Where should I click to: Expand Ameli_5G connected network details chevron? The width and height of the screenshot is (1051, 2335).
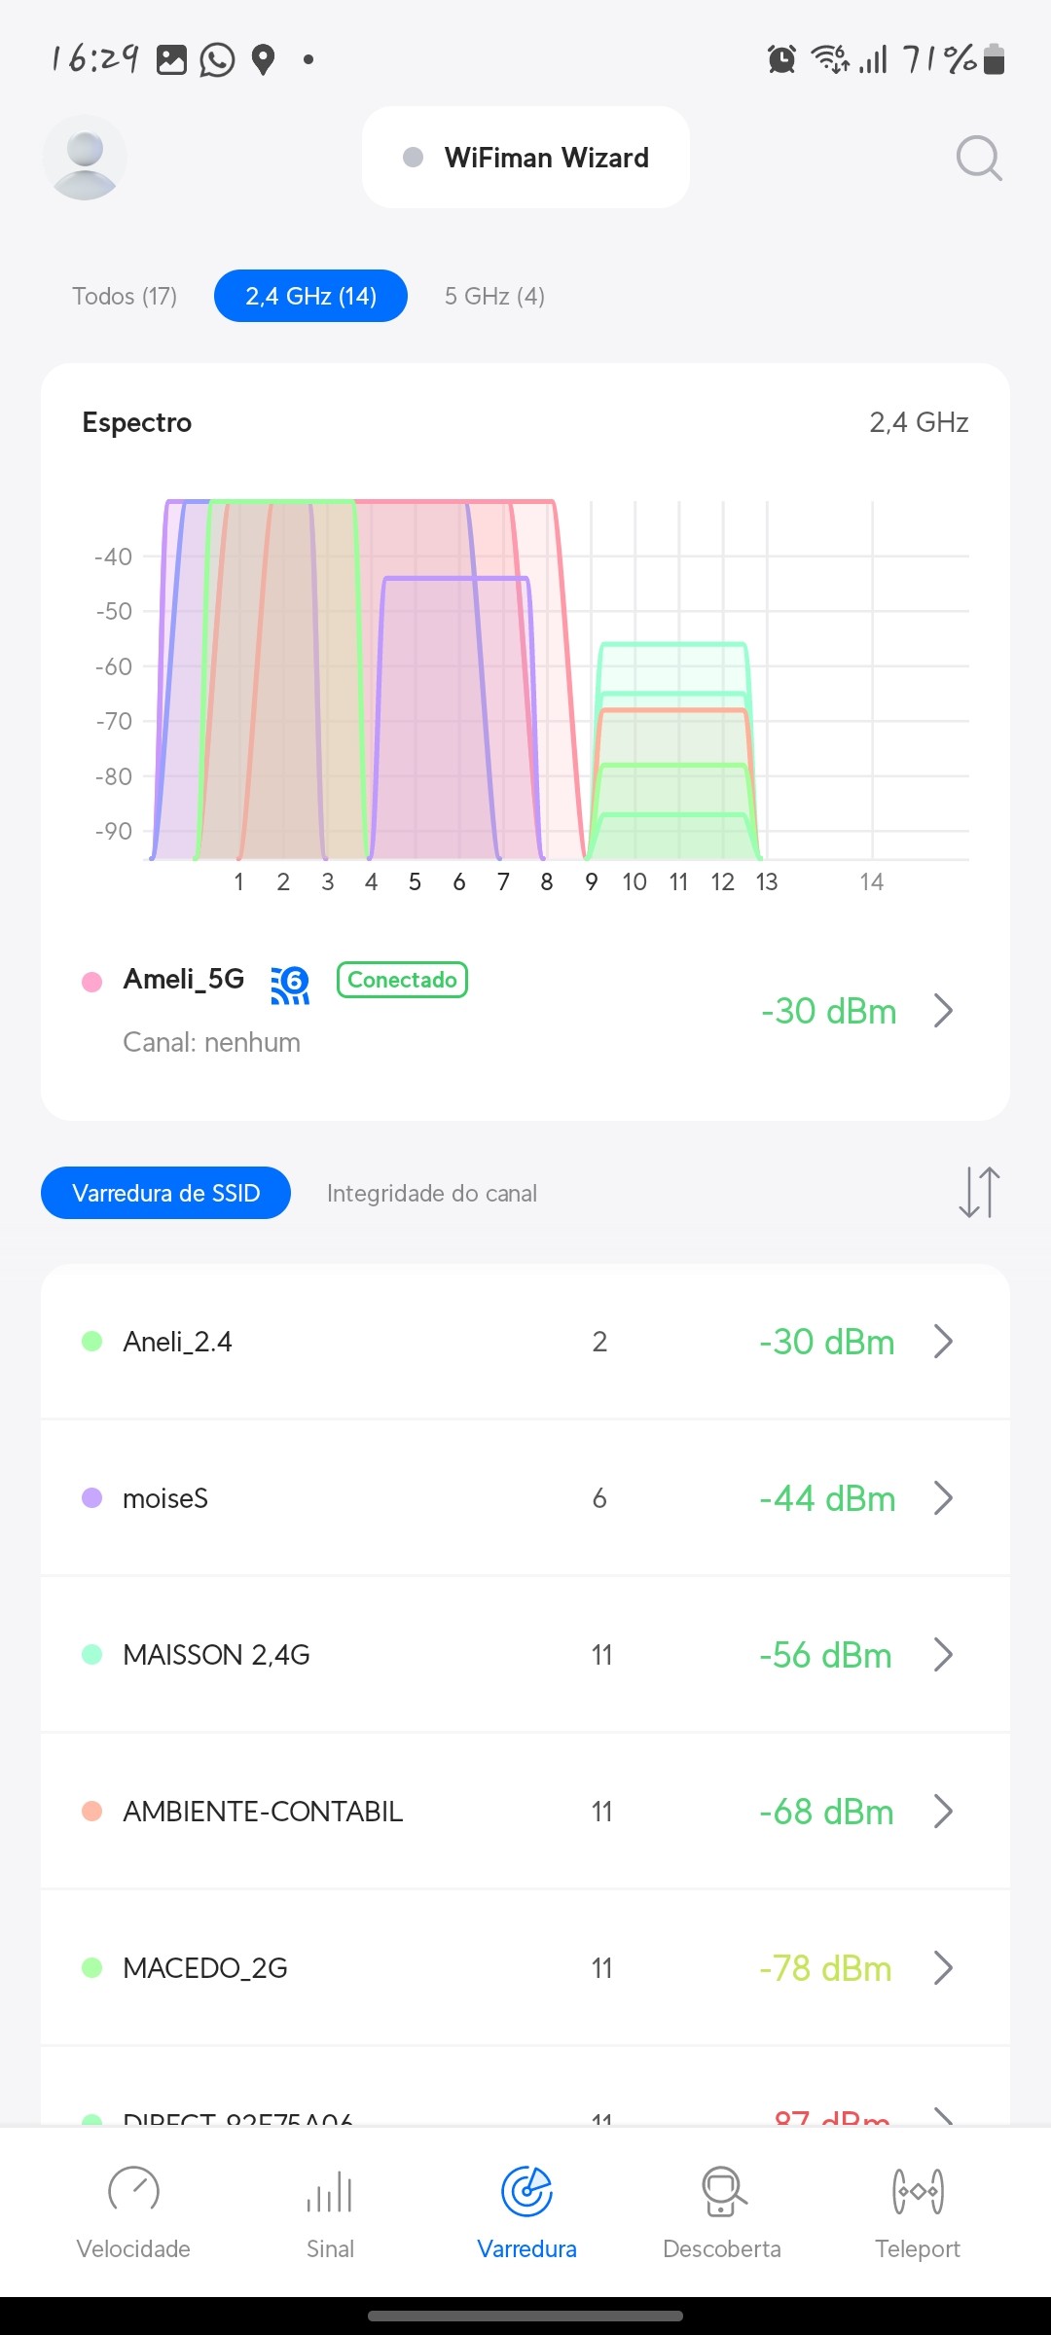942,1011
